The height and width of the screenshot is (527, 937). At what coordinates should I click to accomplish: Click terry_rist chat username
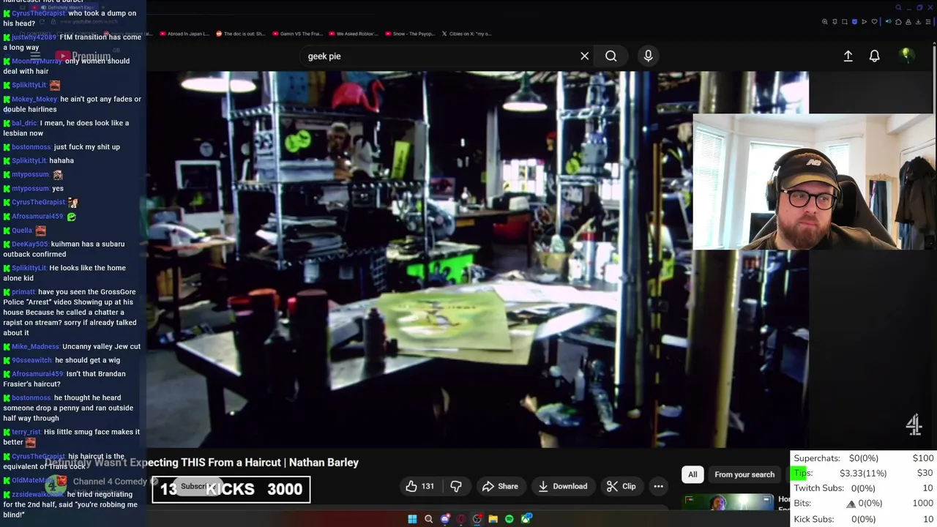click(x=26, y=432)
